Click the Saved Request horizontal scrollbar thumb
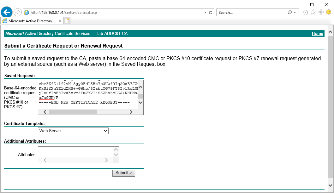 click(73, 112)
